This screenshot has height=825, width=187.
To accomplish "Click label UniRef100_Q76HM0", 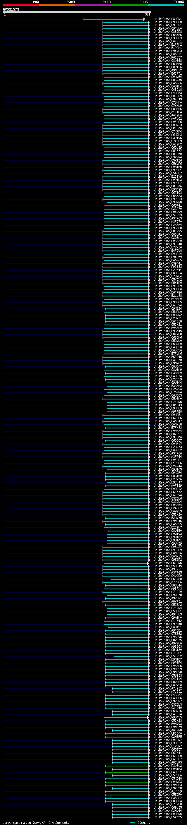I will click(x=168, y=102).
